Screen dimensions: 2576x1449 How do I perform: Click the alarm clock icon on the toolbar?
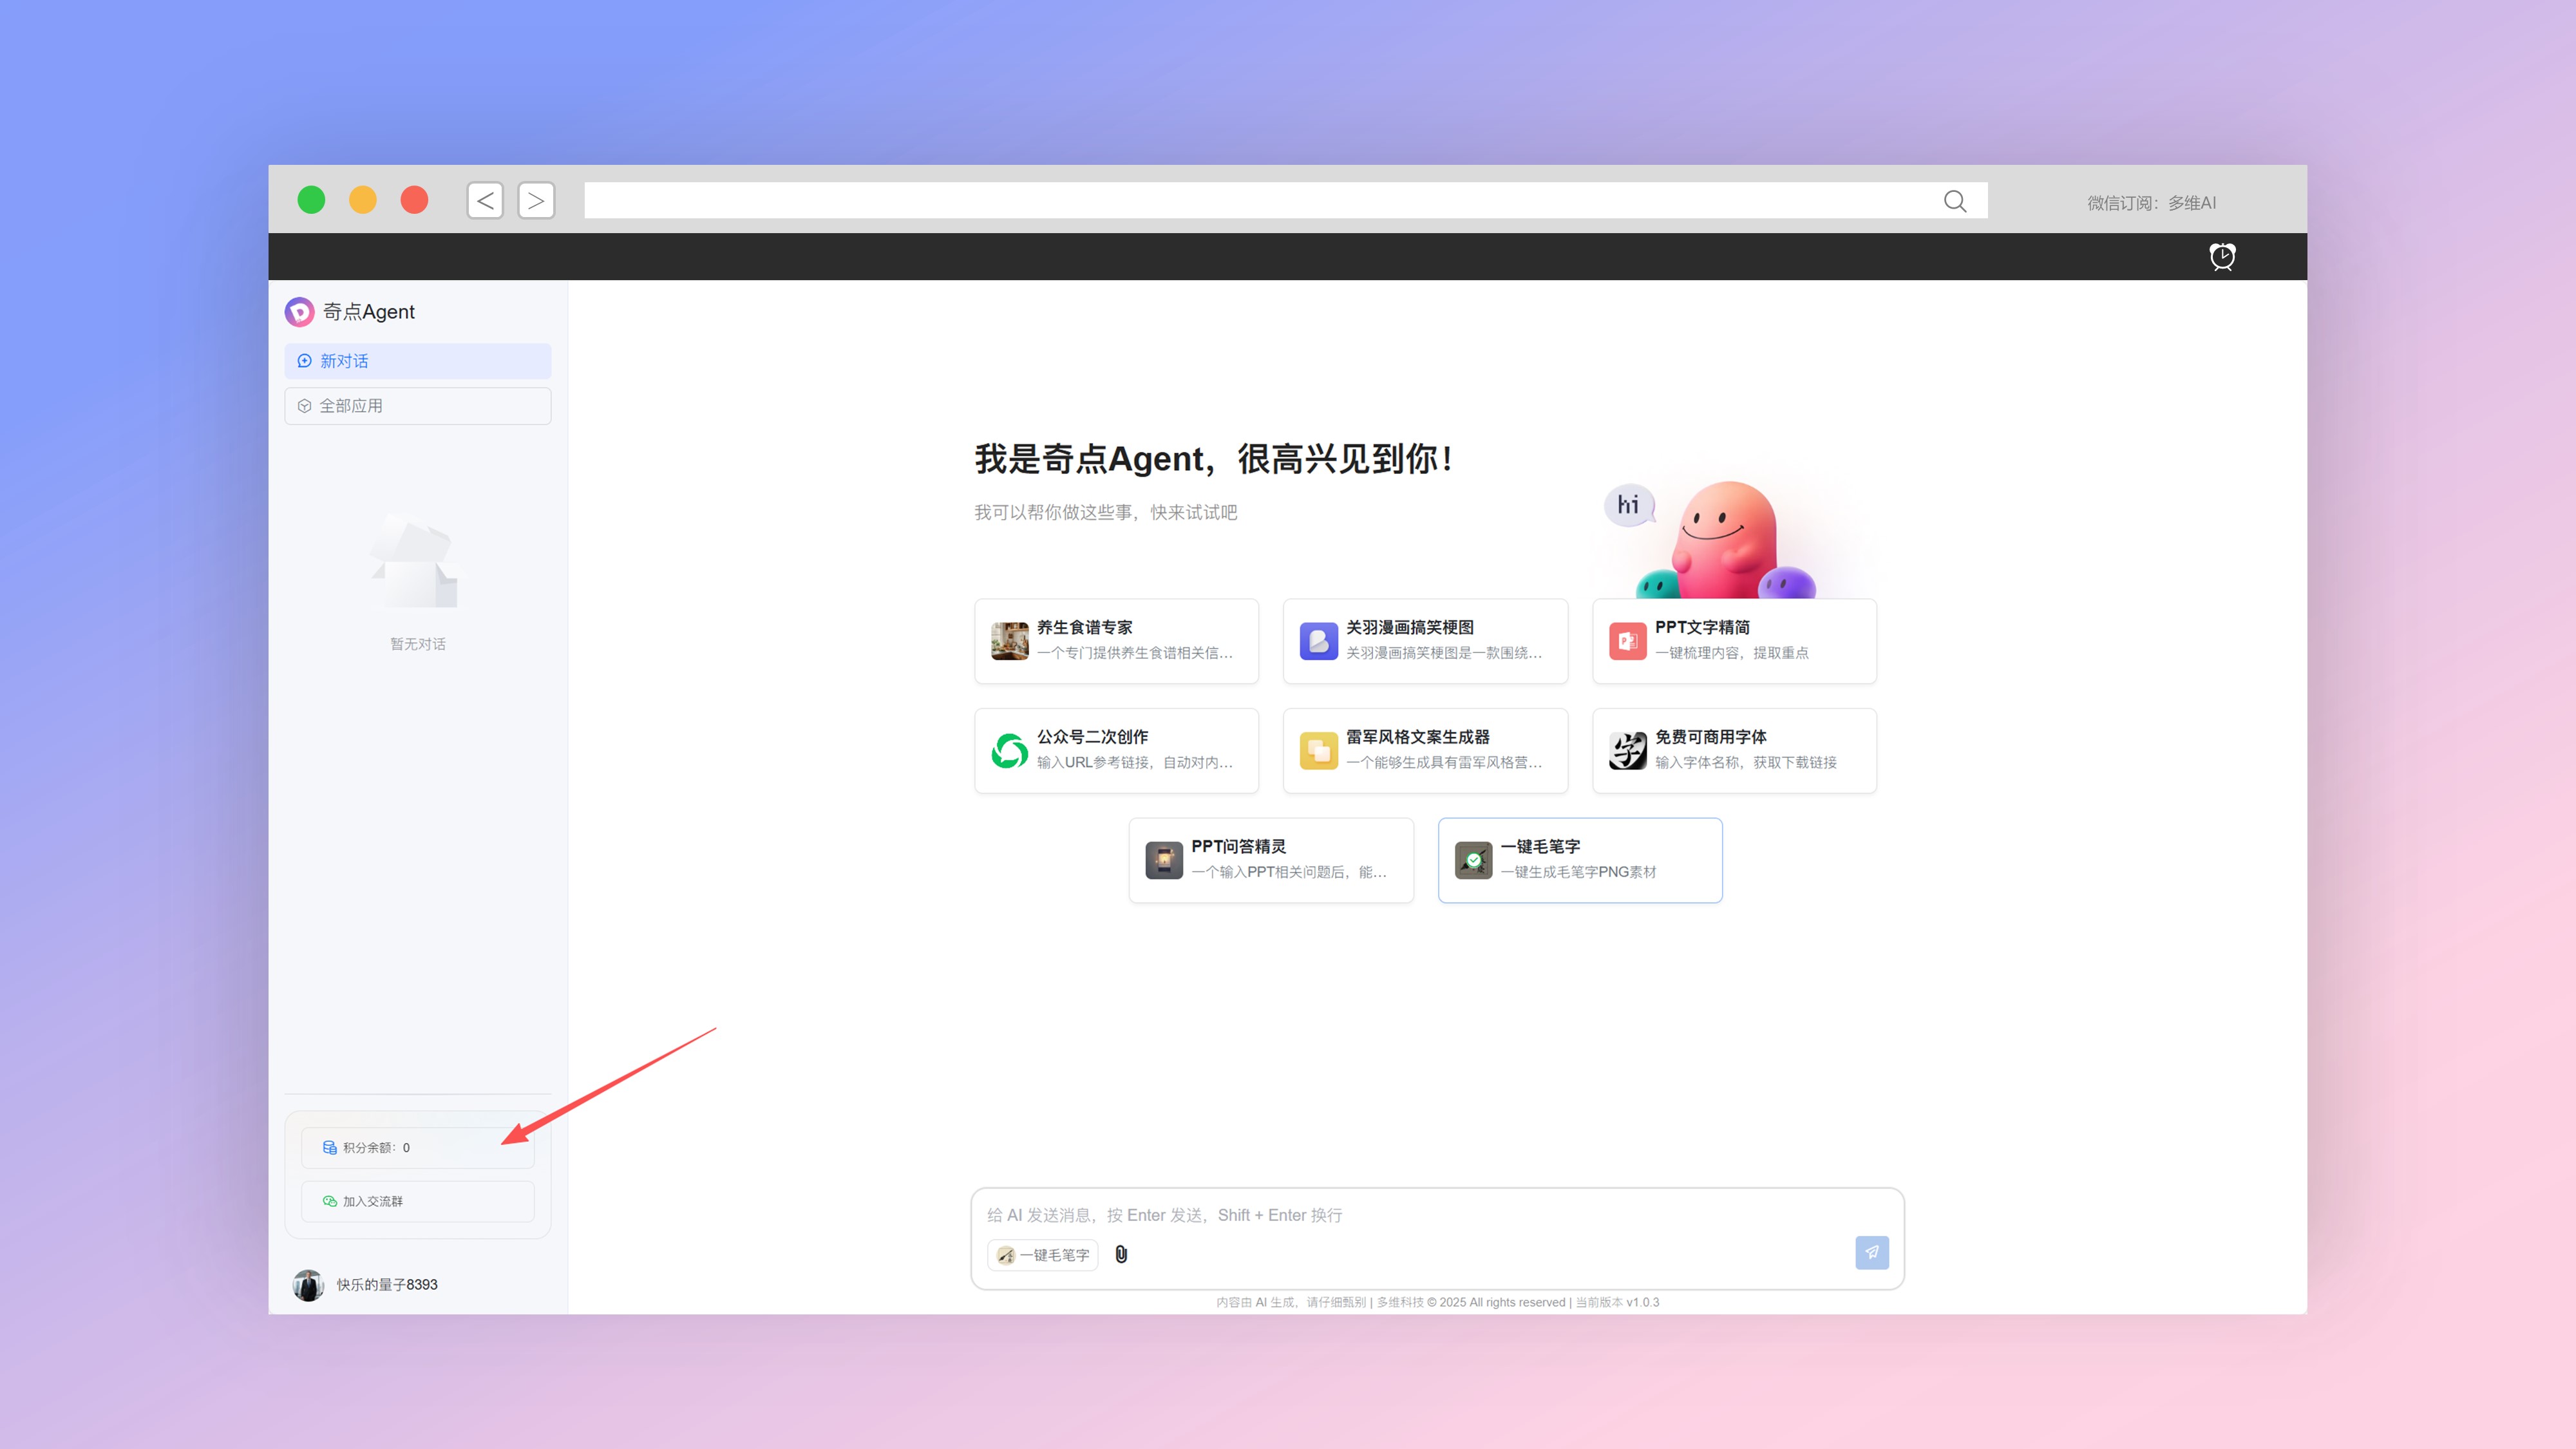coord(2222,256)
